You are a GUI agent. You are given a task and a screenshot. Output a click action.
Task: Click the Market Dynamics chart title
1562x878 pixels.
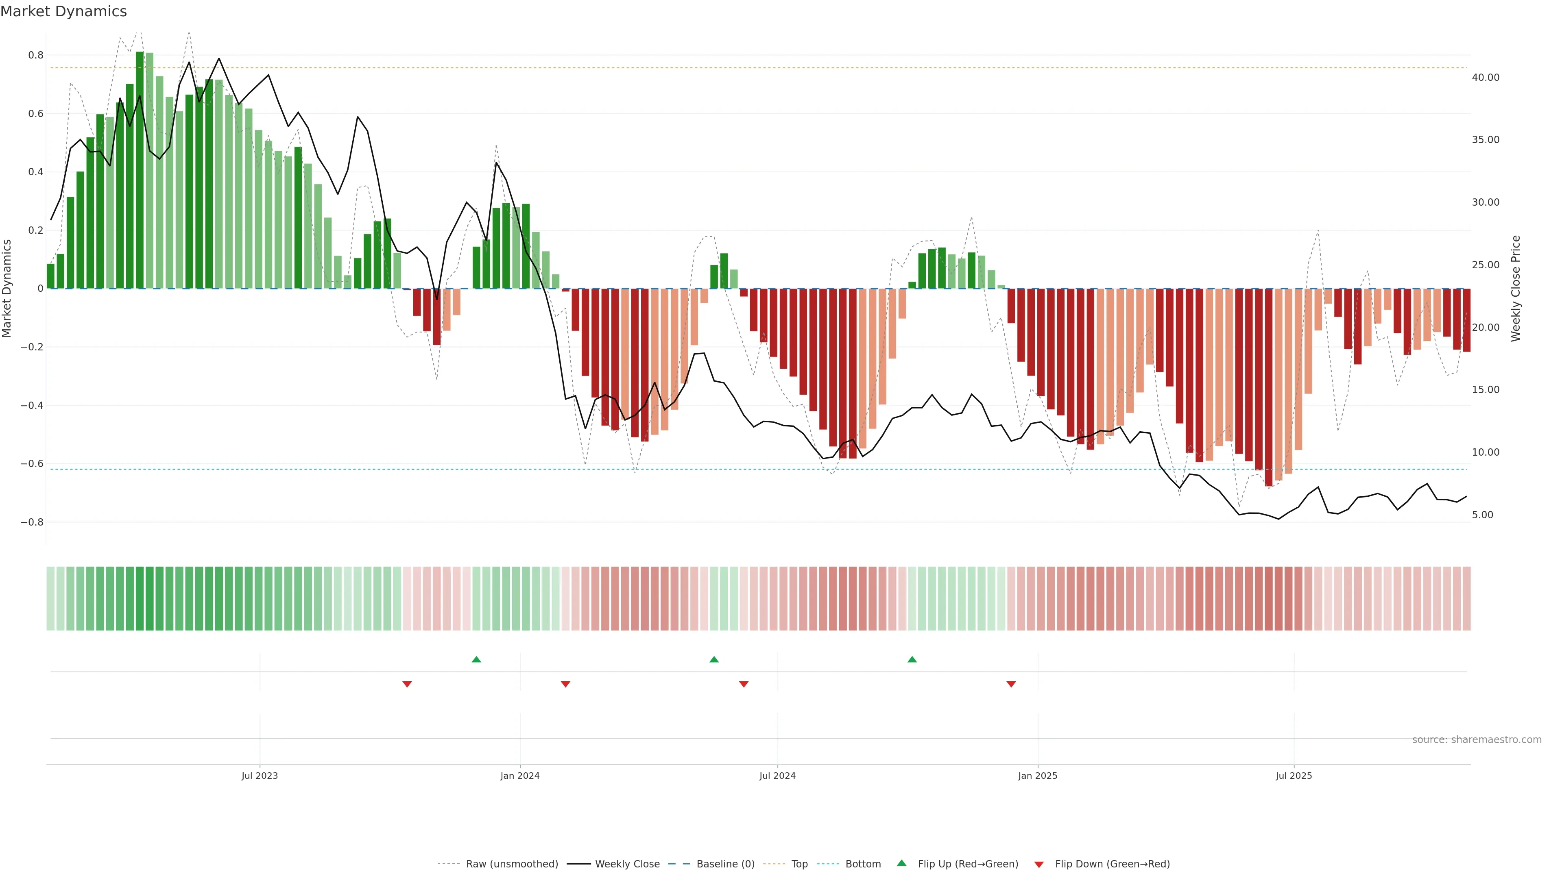coord(64,11)
